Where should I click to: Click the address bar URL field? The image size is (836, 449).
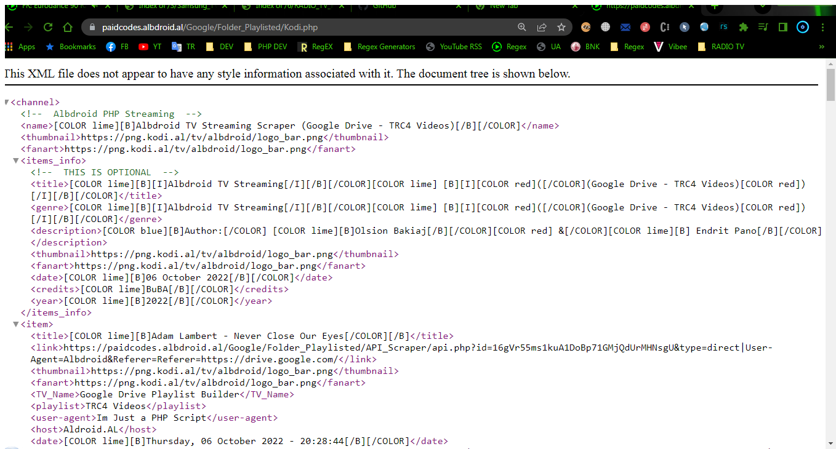pyautogui.click(x=302, y=27)
